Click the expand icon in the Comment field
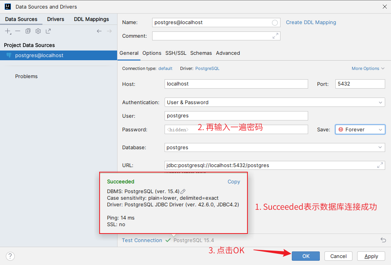 pyautogui.click(x=275, y=36)
